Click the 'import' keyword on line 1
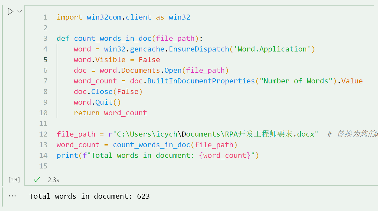 [x=69, y=17]
